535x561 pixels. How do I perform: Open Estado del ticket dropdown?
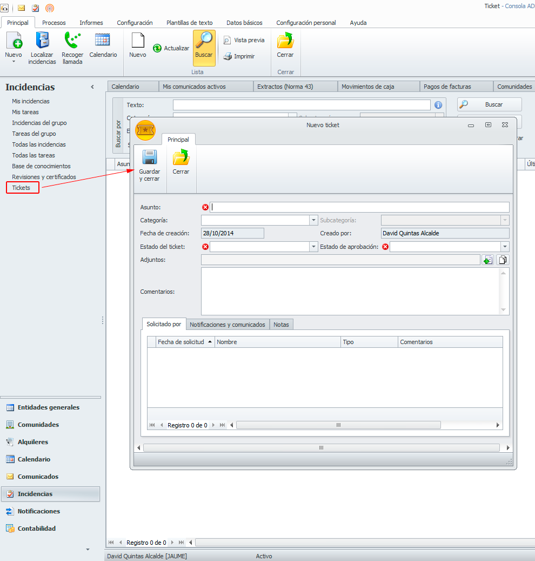click(313, 247)
